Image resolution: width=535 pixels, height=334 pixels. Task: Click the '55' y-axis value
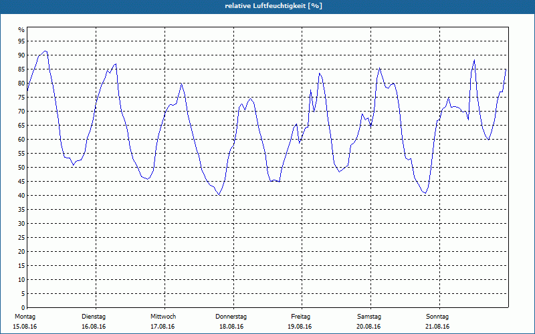21,154
